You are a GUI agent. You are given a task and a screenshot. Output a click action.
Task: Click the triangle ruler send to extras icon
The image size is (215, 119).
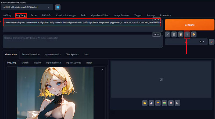click(x=177, y=103)
